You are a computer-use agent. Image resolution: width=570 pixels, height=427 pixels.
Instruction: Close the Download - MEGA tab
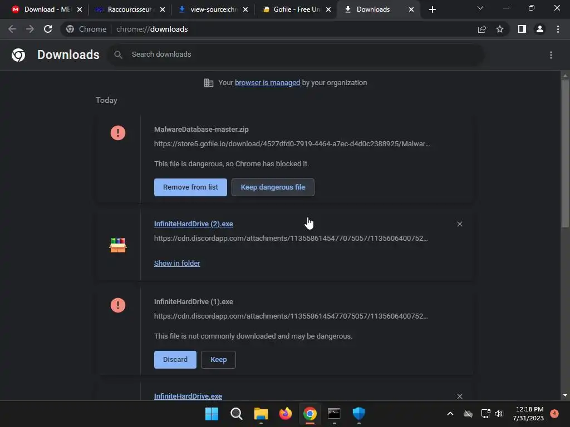coord(80,9)
